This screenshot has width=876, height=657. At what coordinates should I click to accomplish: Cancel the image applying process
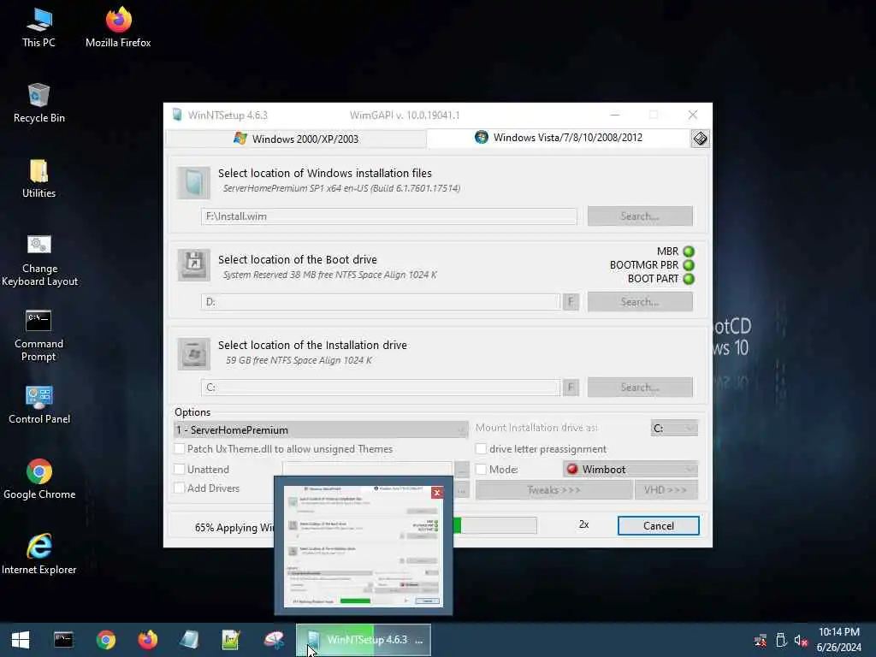(658, 526)
